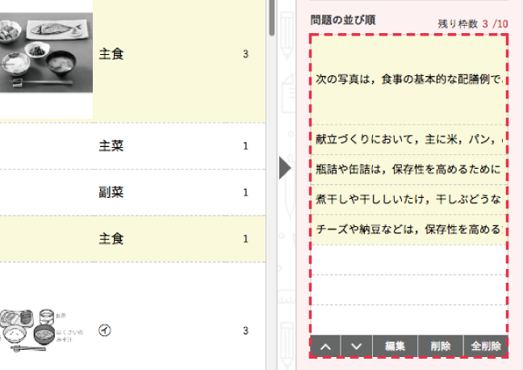
Task: Select チーズや納豆などは item in order list
Action: point(408,229)
